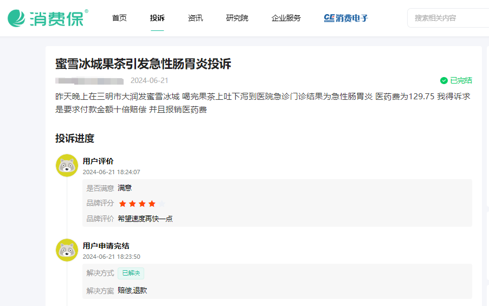Open the 企业服务 menu
Screen dimensions: 489x306
pos(286,18)
